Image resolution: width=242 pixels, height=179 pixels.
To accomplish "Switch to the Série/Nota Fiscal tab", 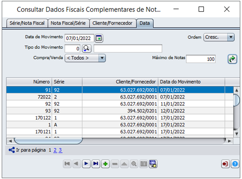I will [x=27, y=23].
